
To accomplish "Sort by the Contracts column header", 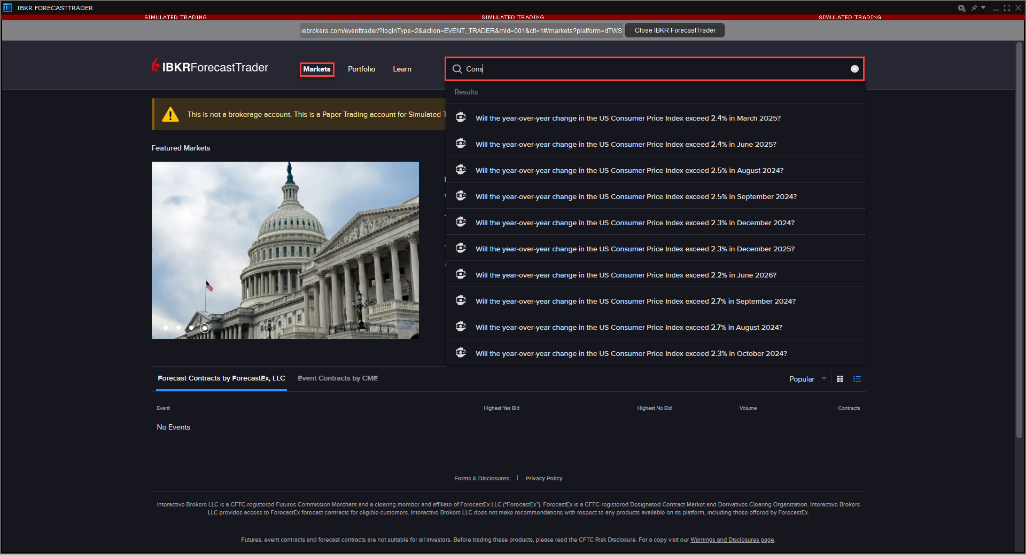I will click(x=849, y=408).
